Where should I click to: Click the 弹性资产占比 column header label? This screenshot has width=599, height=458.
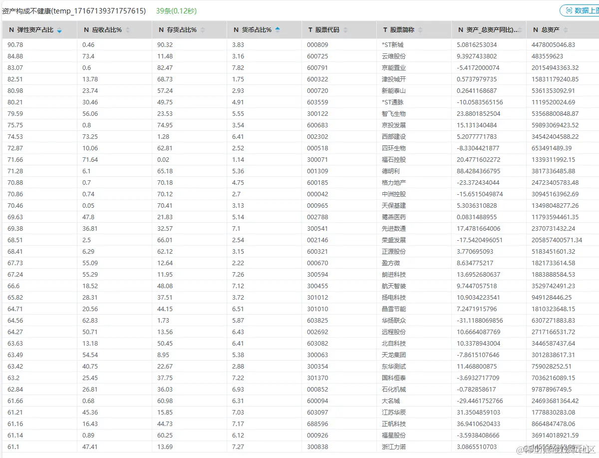[35, 30]
